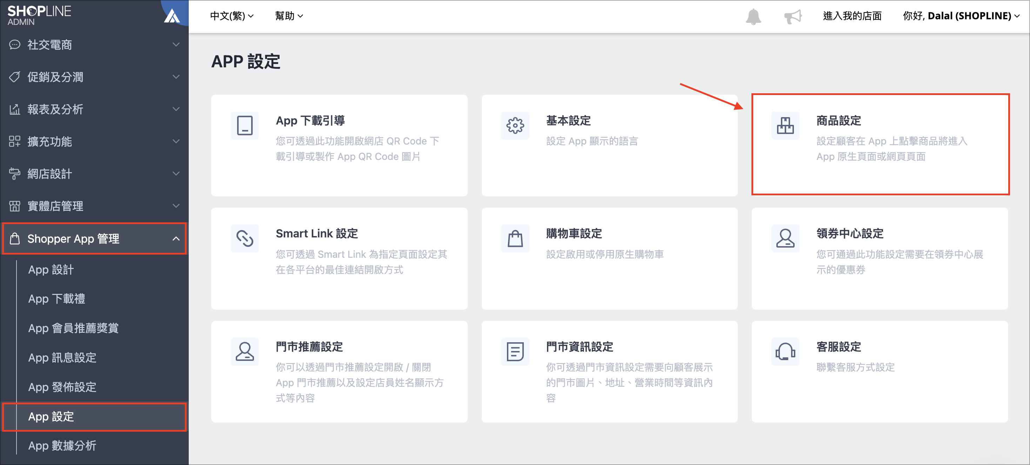Open the 商品設定 card title
Image resolution: width=1030 pixels, height=465 pixels.
pos(838,120)
